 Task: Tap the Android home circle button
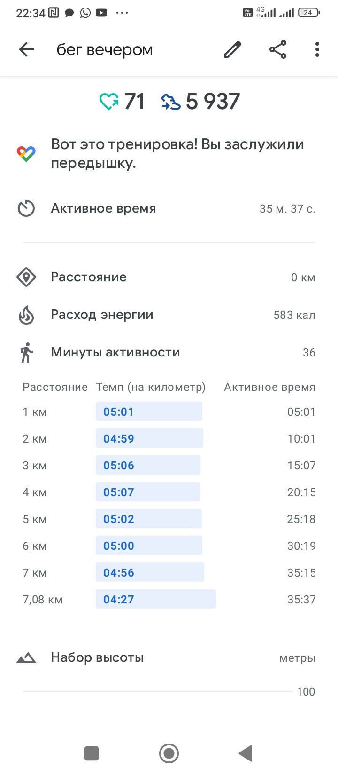[169, 753]
